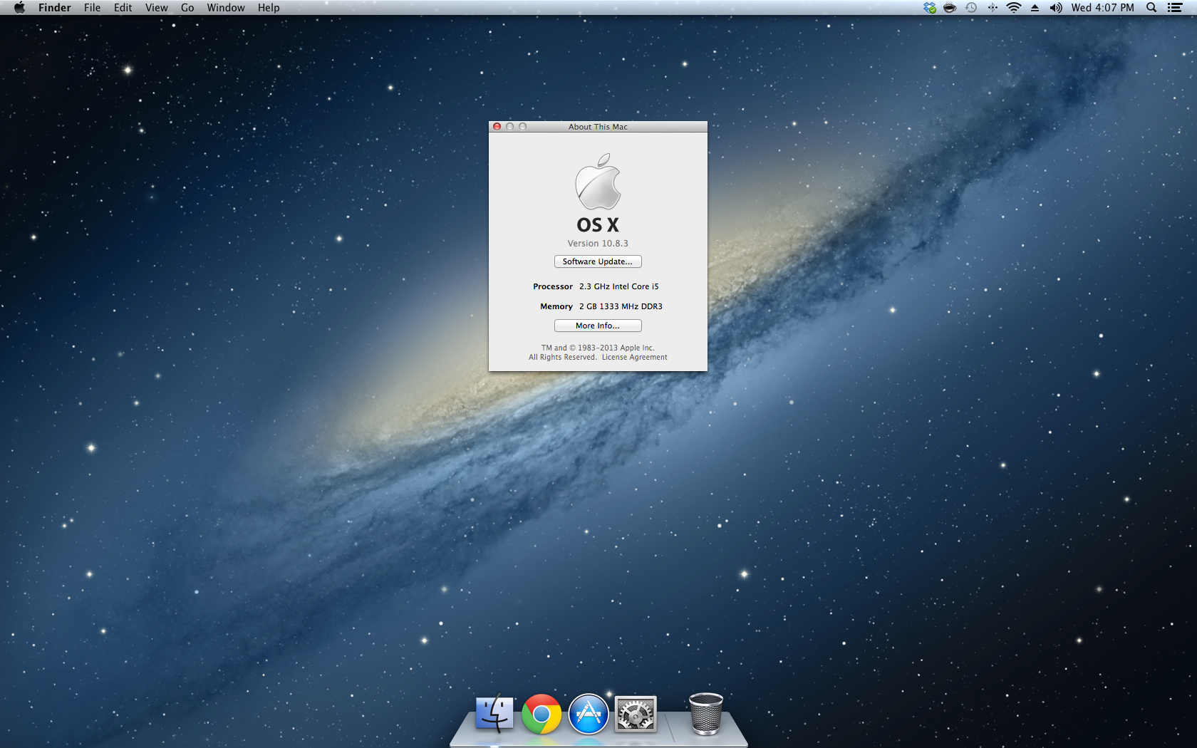Click the Processor 2.3 GHz Intel Core i5 value

[619, 286]
